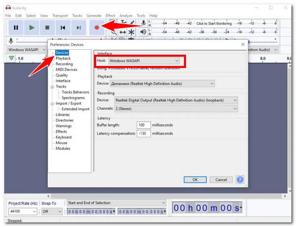Select the Zoom magnifier tool
Screen dimensions: 296x227
click(114, 32)
